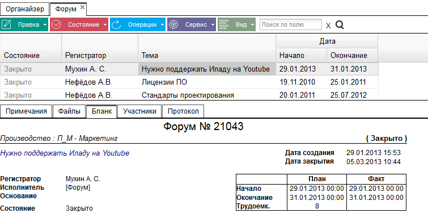Click end date 25.07.2012 cell

pos(353,95)
